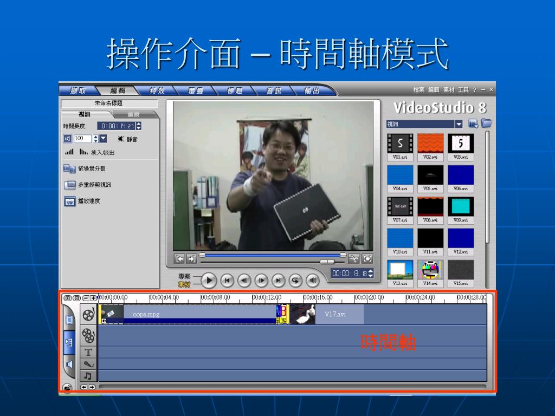The width and height of the screenshot is (555, 416).
Task: Open the 覆疊 (Overlay) step tab
Action: tap(196, 90)
